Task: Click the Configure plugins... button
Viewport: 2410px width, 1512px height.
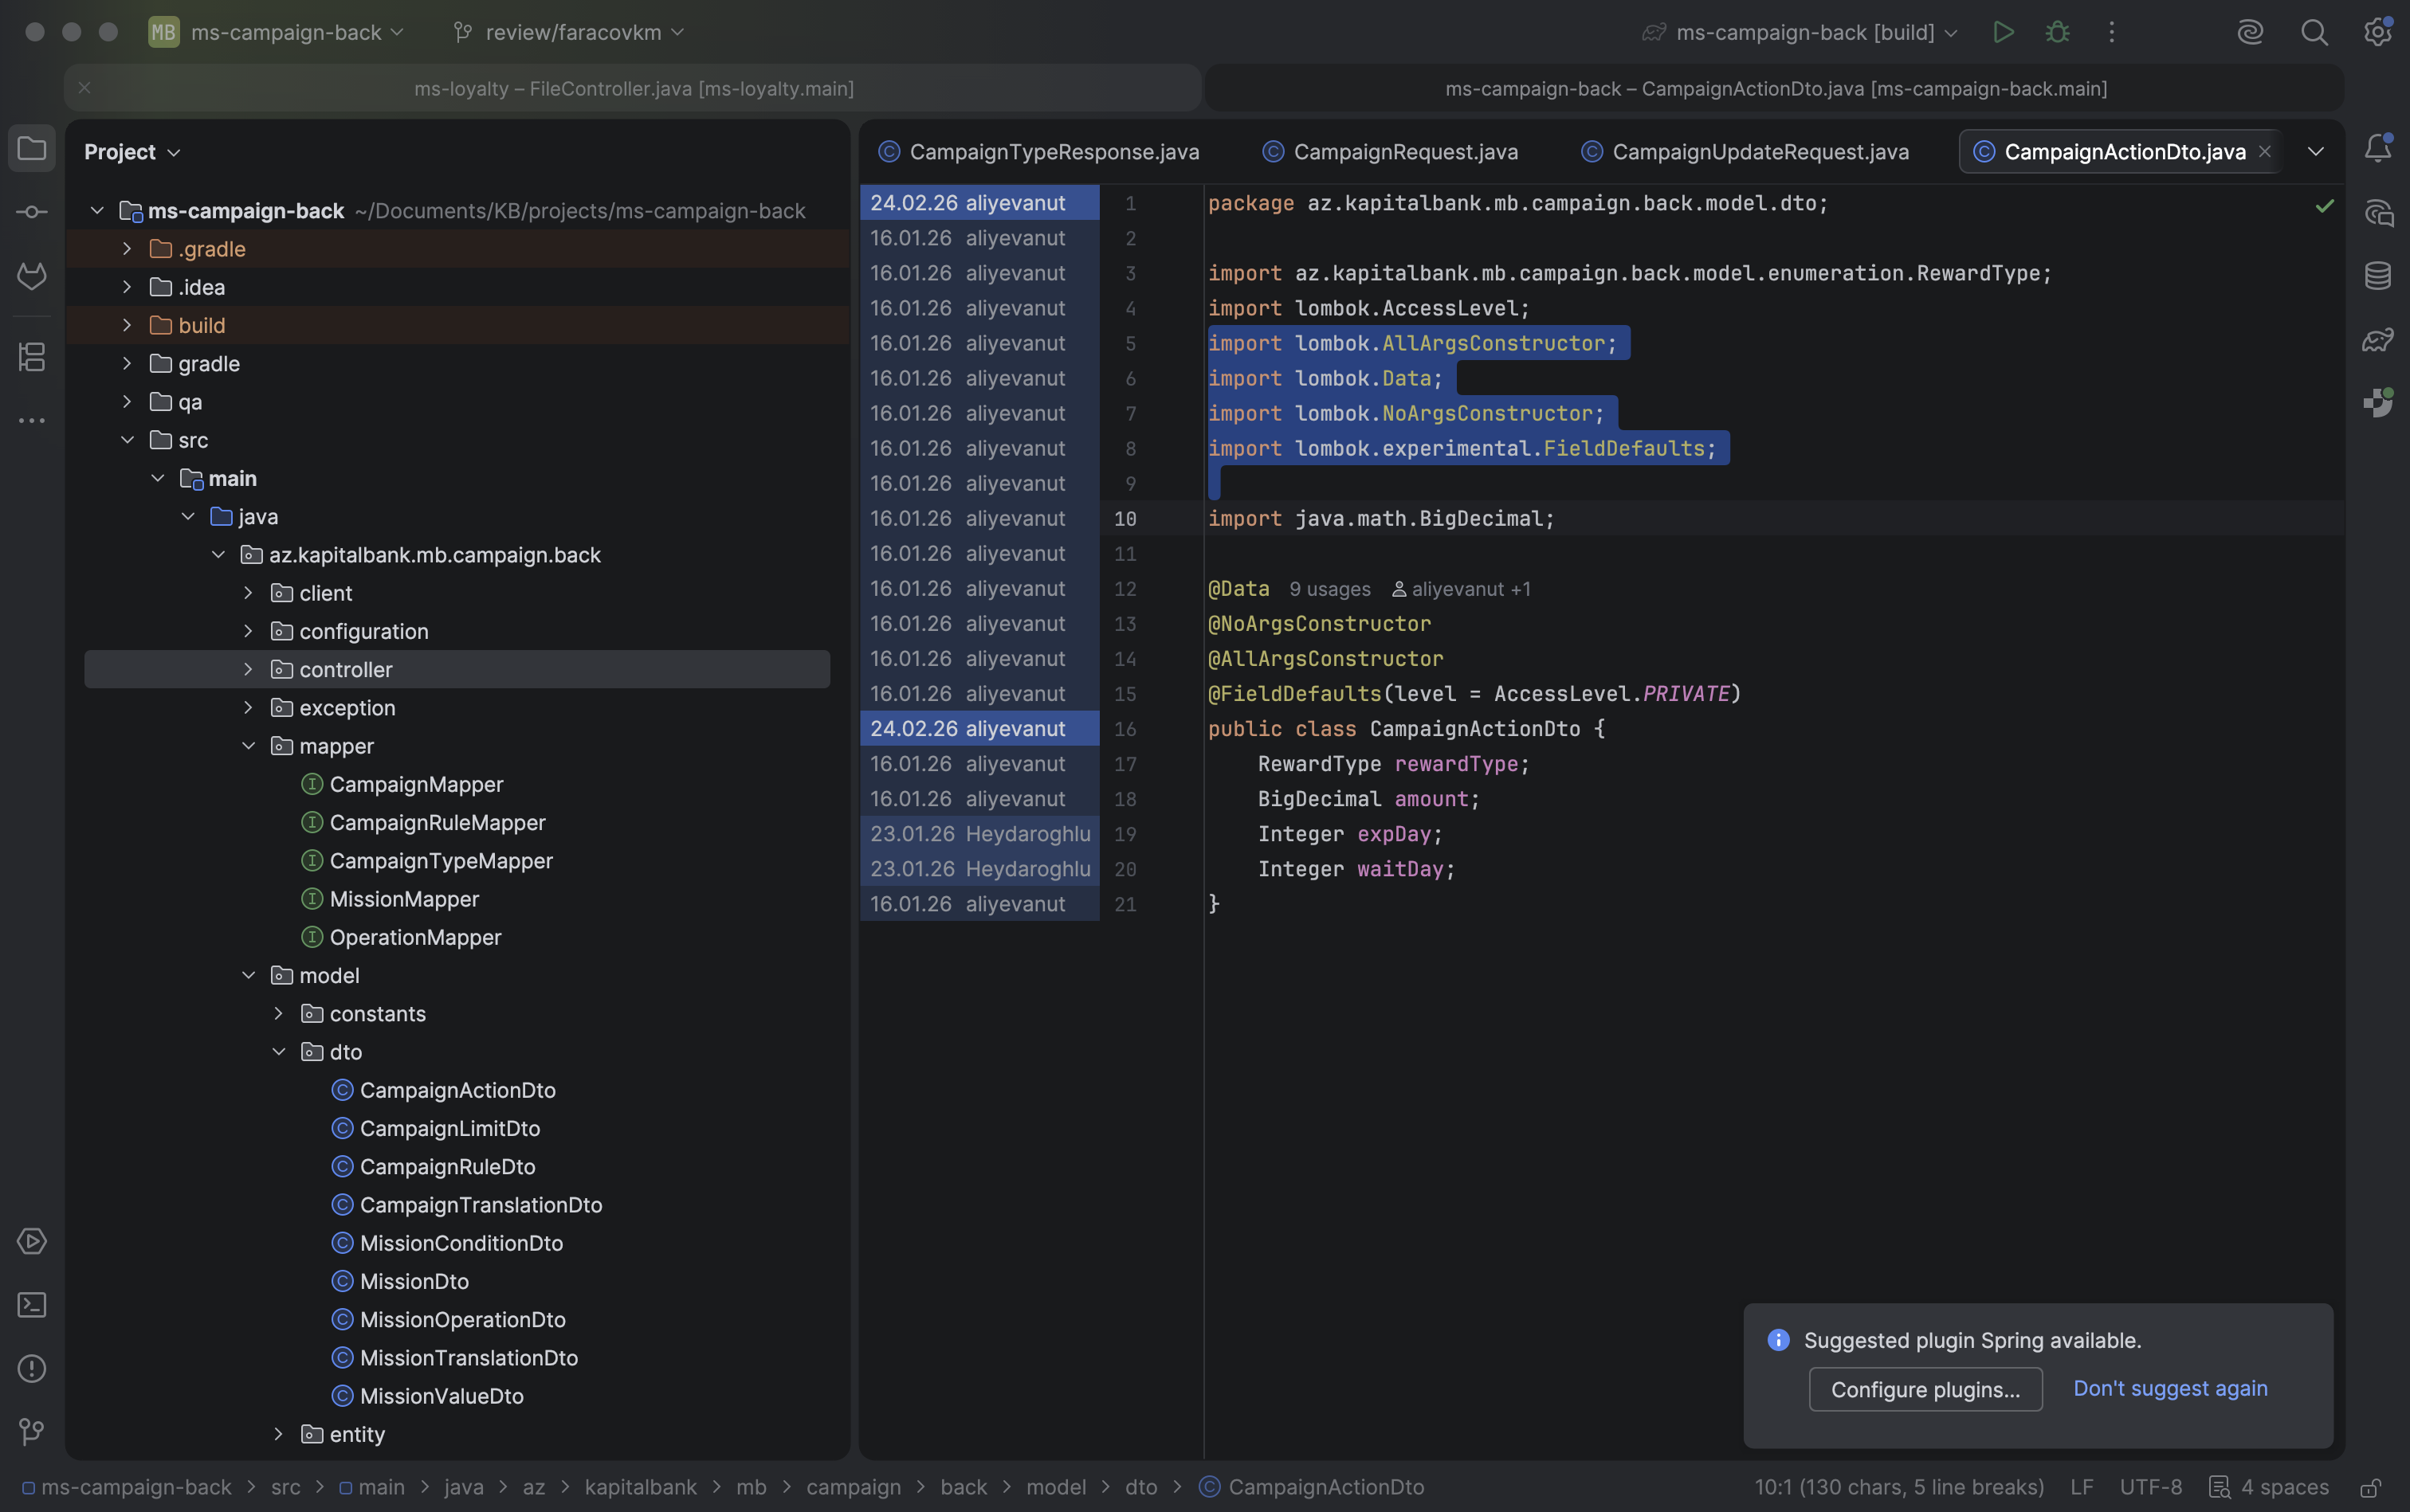Action: 1925,1389
